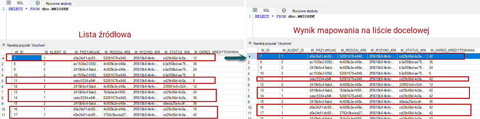This screenshot has width=480, height=119.
Task: Click W_STATUS_WN header in the source list table
Action: pyautogui.click(x=176, y=52)
